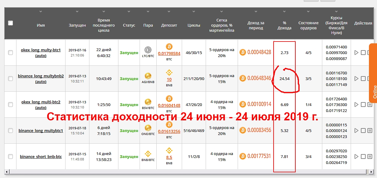Image resolution: width=377 pixels, height=178 pixels.
Task: Open the okex_long_multy-btc1 (auto) bot link
Action: 41,53
